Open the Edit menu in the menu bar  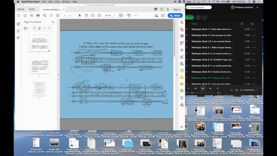(x=50, y=2)
